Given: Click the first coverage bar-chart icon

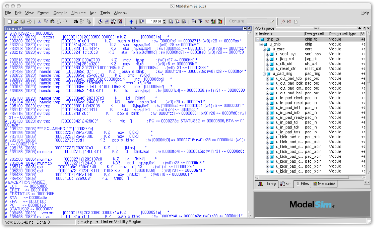Looking at the screenshot, I should (213, 22).
